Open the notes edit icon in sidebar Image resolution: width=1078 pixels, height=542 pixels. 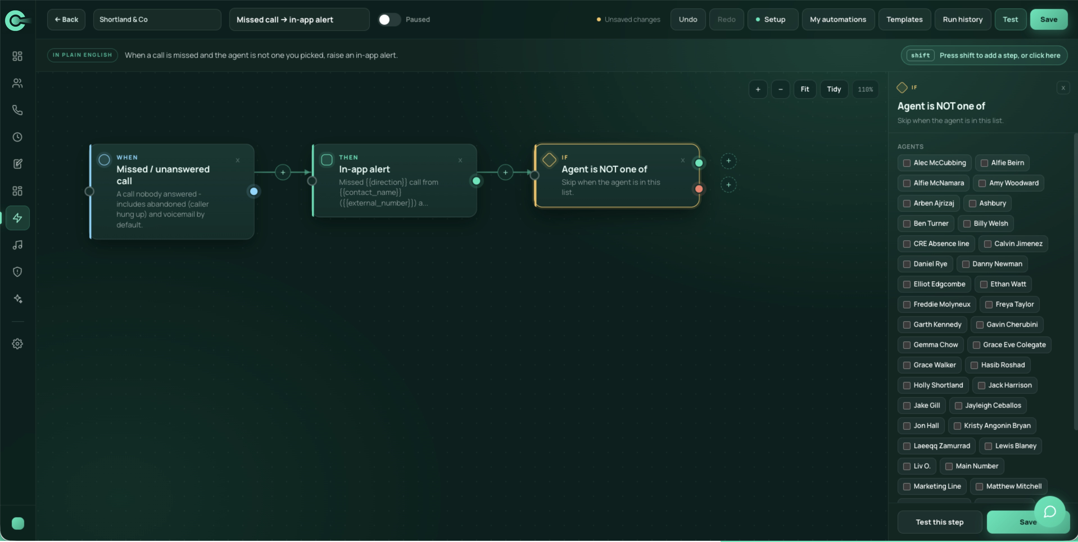pyautogui.click(x=17, y=164)
